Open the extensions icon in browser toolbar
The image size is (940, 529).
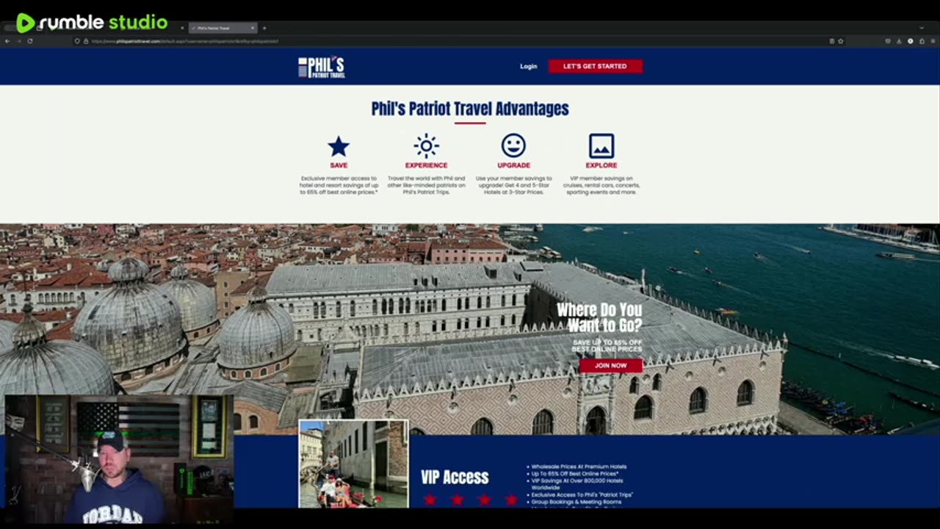pyautogui.click(x=922, y=41)
